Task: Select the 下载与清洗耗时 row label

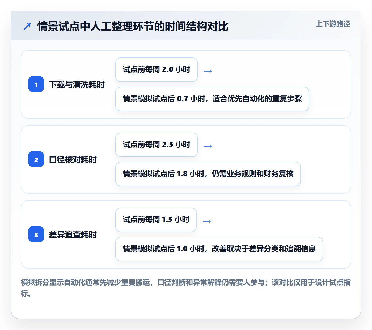Action: click(x=77, y=85)
